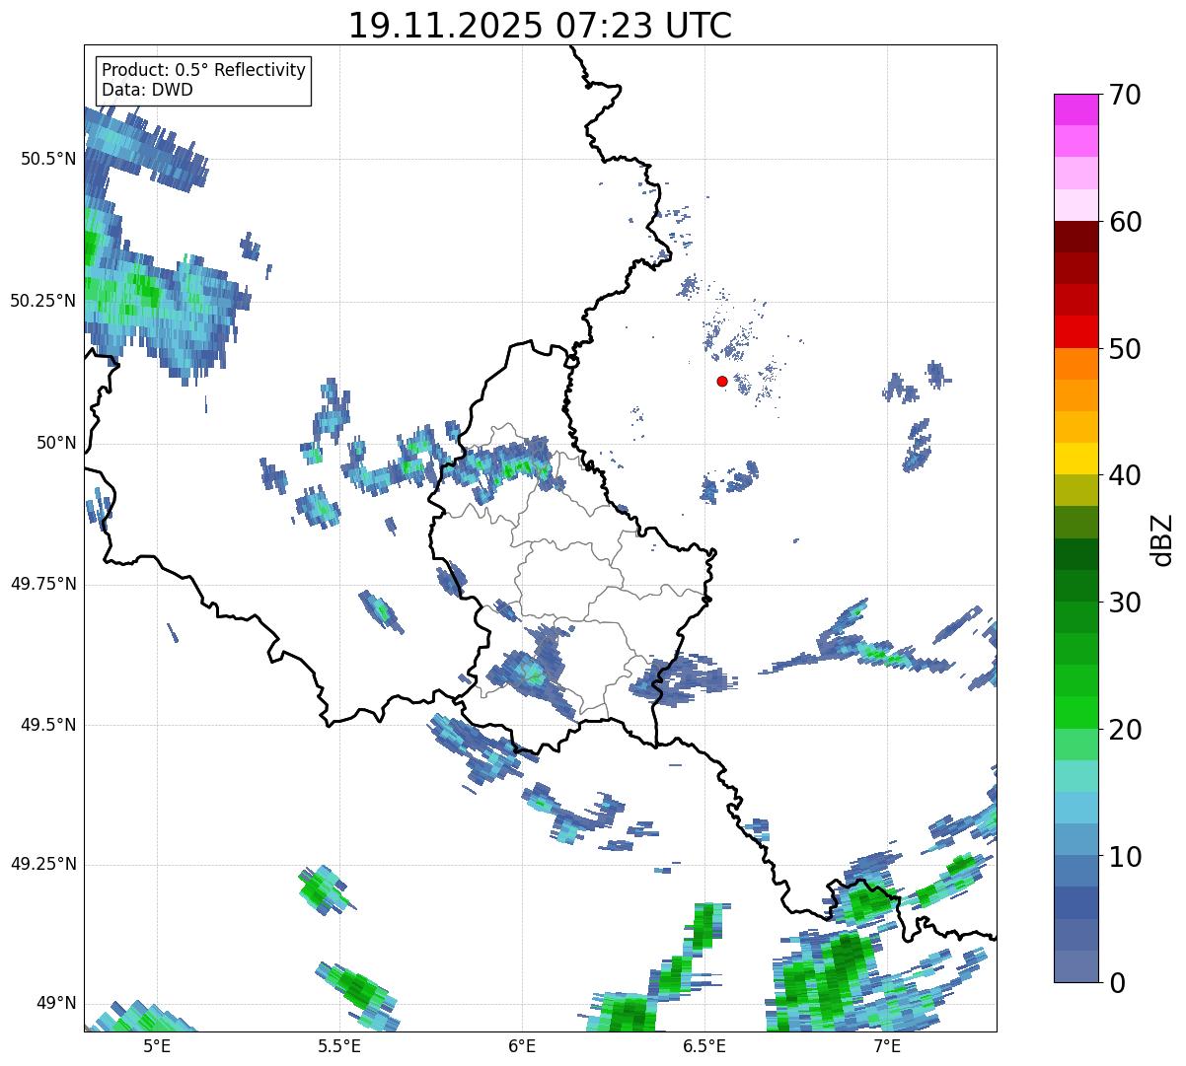Screen dimensions: 1186x1066
Task: Click the 49.75°N latitude label
Action: pos(42,584)
